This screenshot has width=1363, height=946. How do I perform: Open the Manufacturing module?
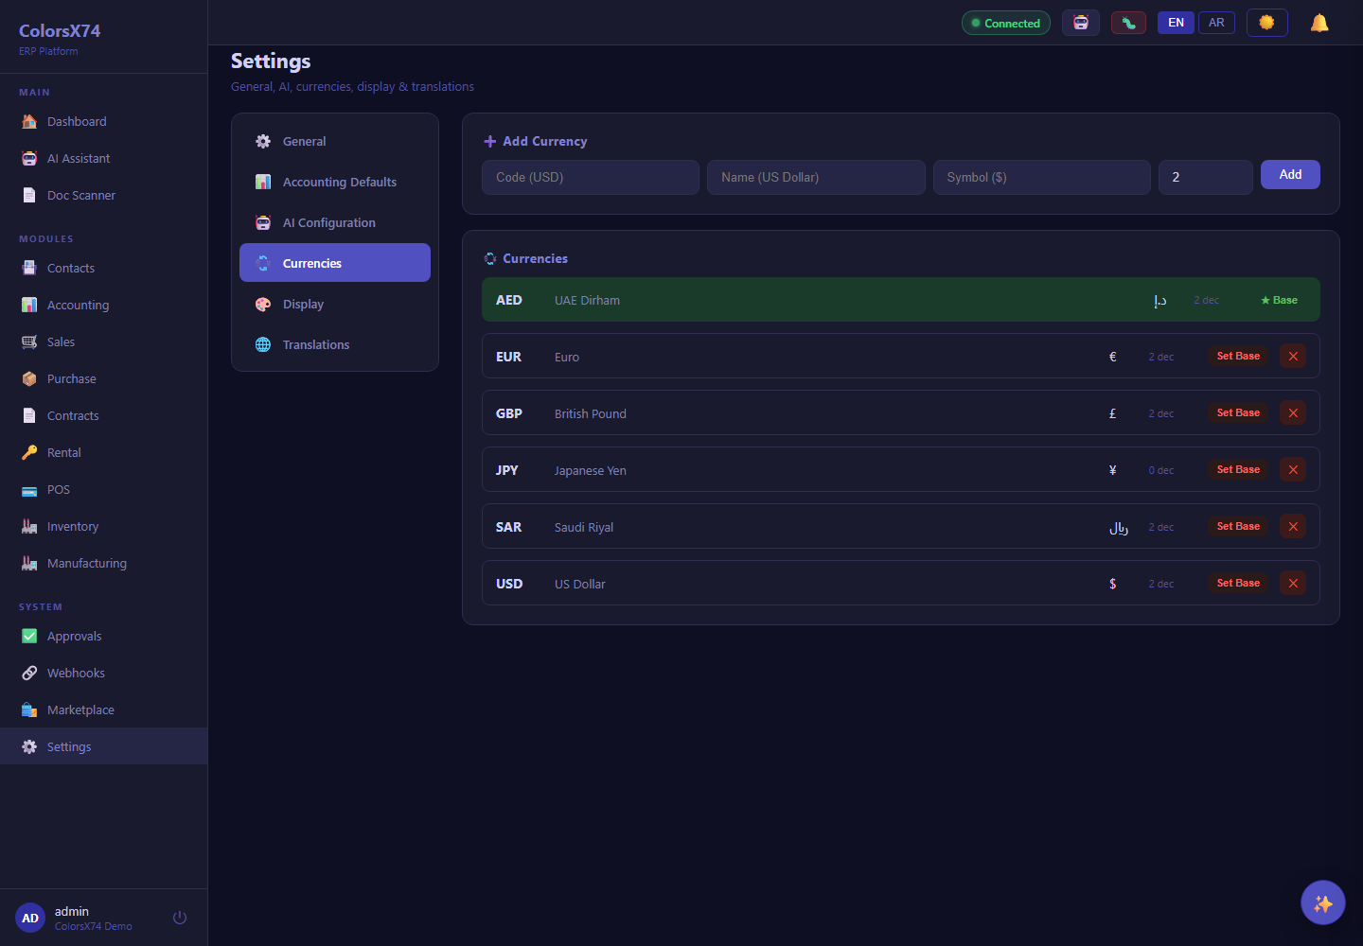(103, 563)
